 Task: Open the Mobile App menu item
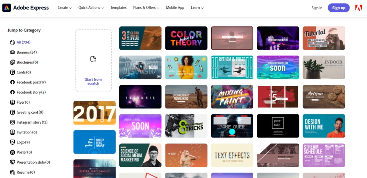175,8
